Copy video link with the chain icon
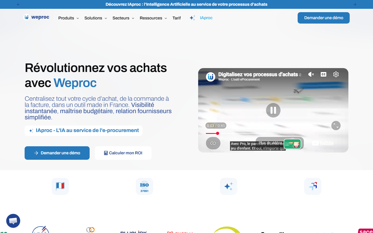 [x=213, y=143]
